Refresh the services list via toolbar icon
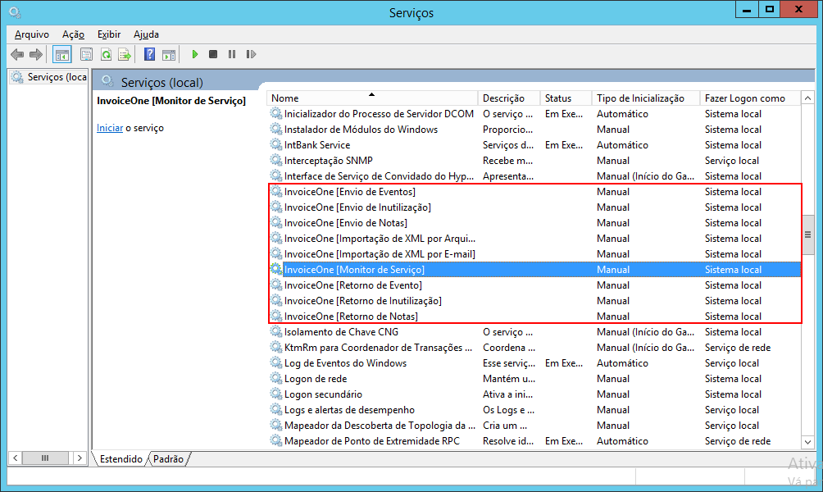This screenshot has width=823, height=492. tap(106, 54)
